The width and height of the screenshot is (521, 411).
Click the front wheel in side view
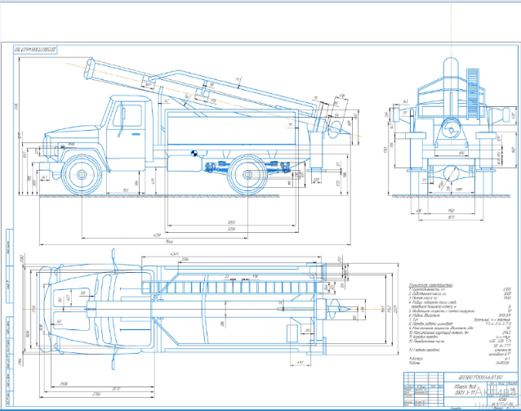[x=82, y=176]
